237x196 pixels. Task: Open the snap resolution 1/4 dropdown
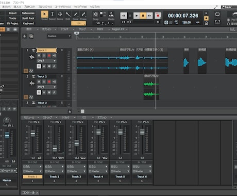[79, 23]
